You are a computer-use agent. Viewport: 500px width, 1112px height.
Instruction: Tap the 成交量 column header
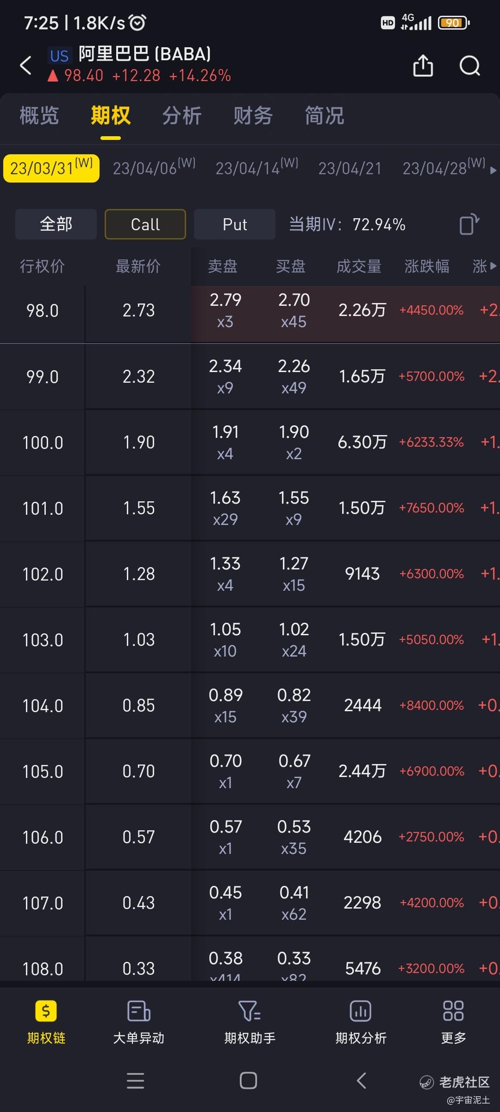[359, 266]
